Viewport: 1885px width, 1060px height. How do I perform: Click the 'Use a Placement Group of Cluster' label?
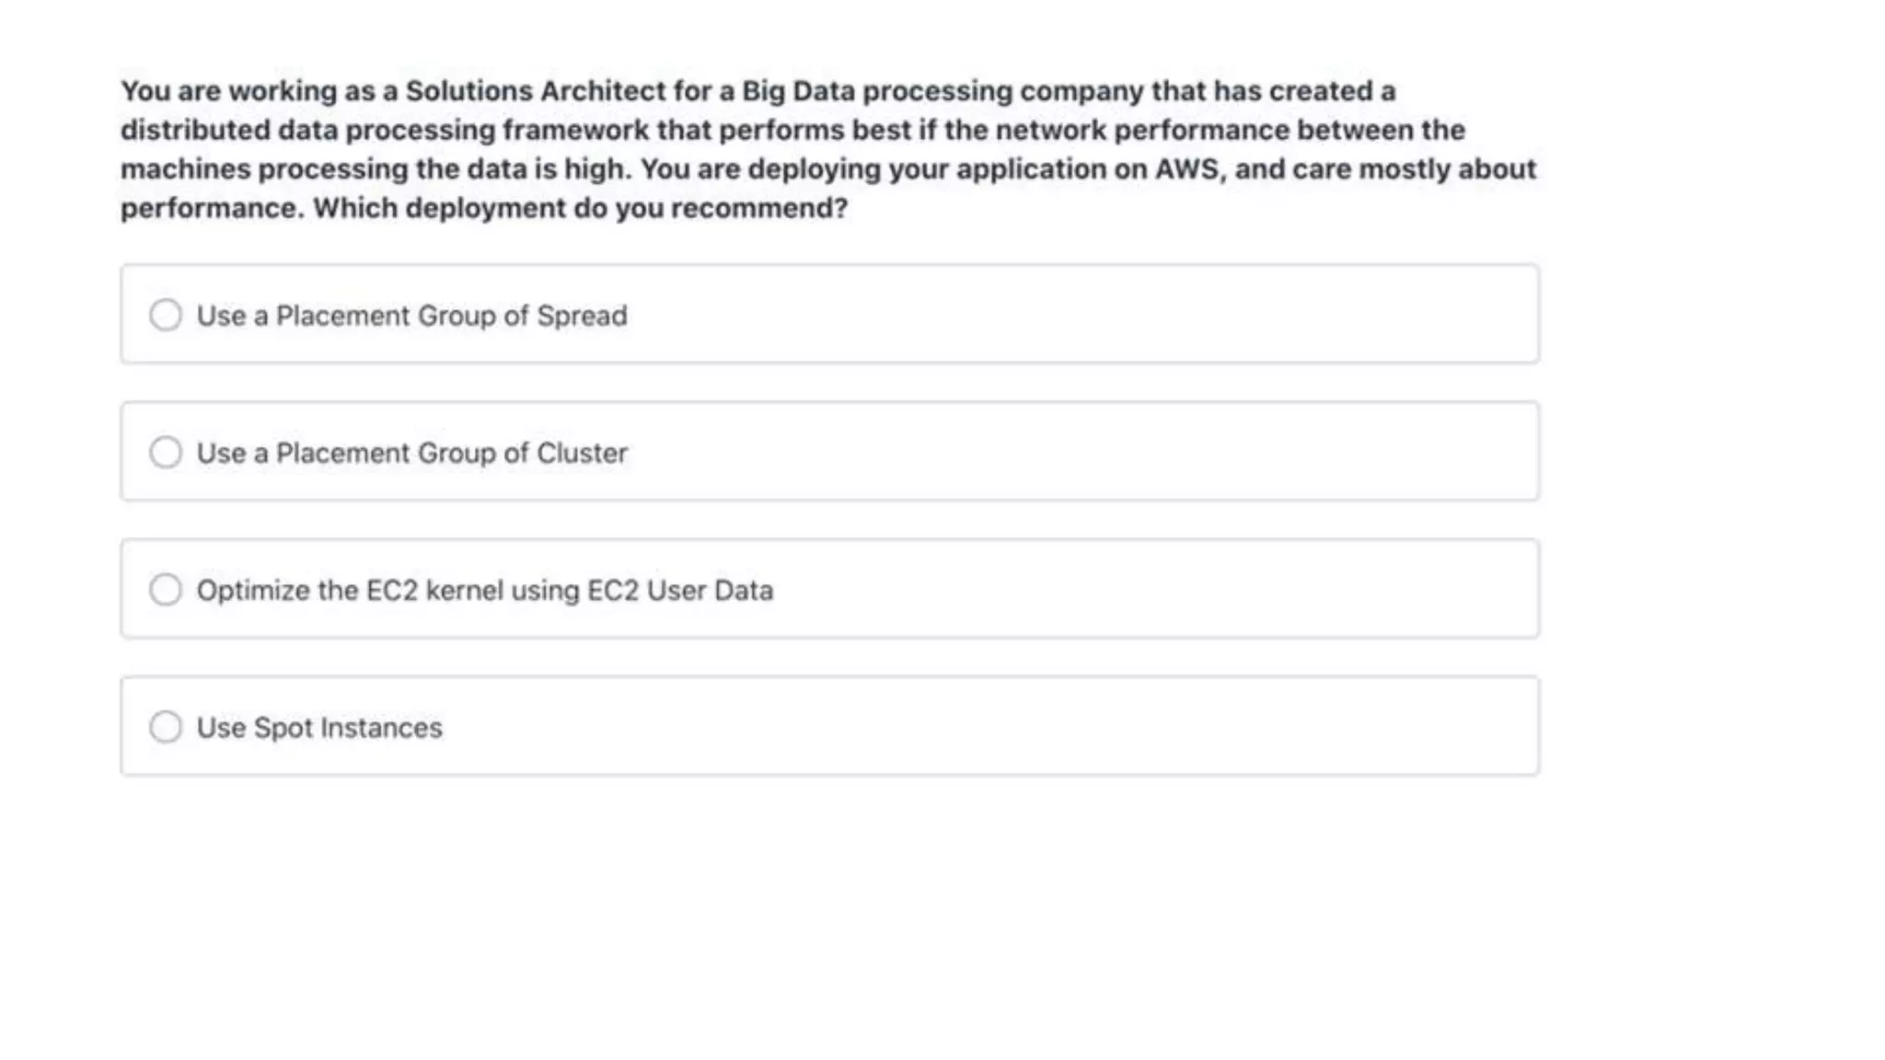tap(411, 453)
